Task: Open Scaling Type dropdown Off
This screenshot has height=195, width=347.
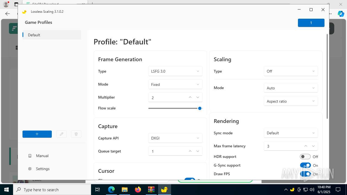Action: [291, 71]
